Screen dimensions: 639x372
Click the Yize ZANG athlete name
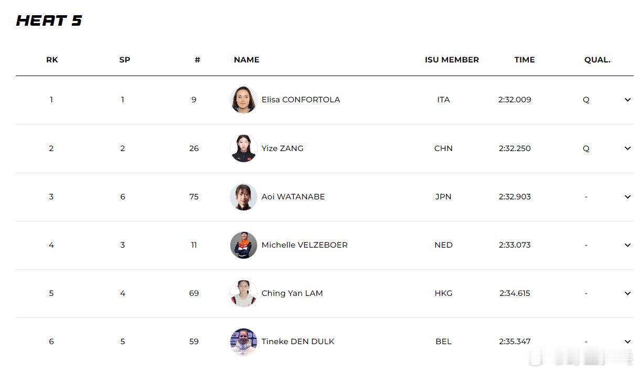click(x=282, y=148)
